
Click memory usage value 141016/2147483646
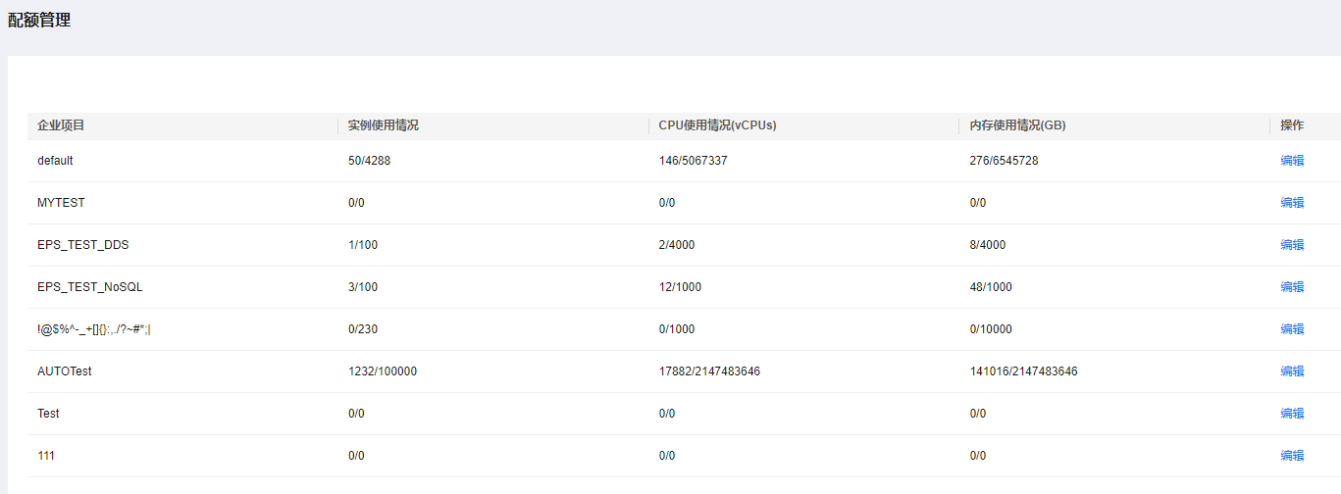[1024, 371]
